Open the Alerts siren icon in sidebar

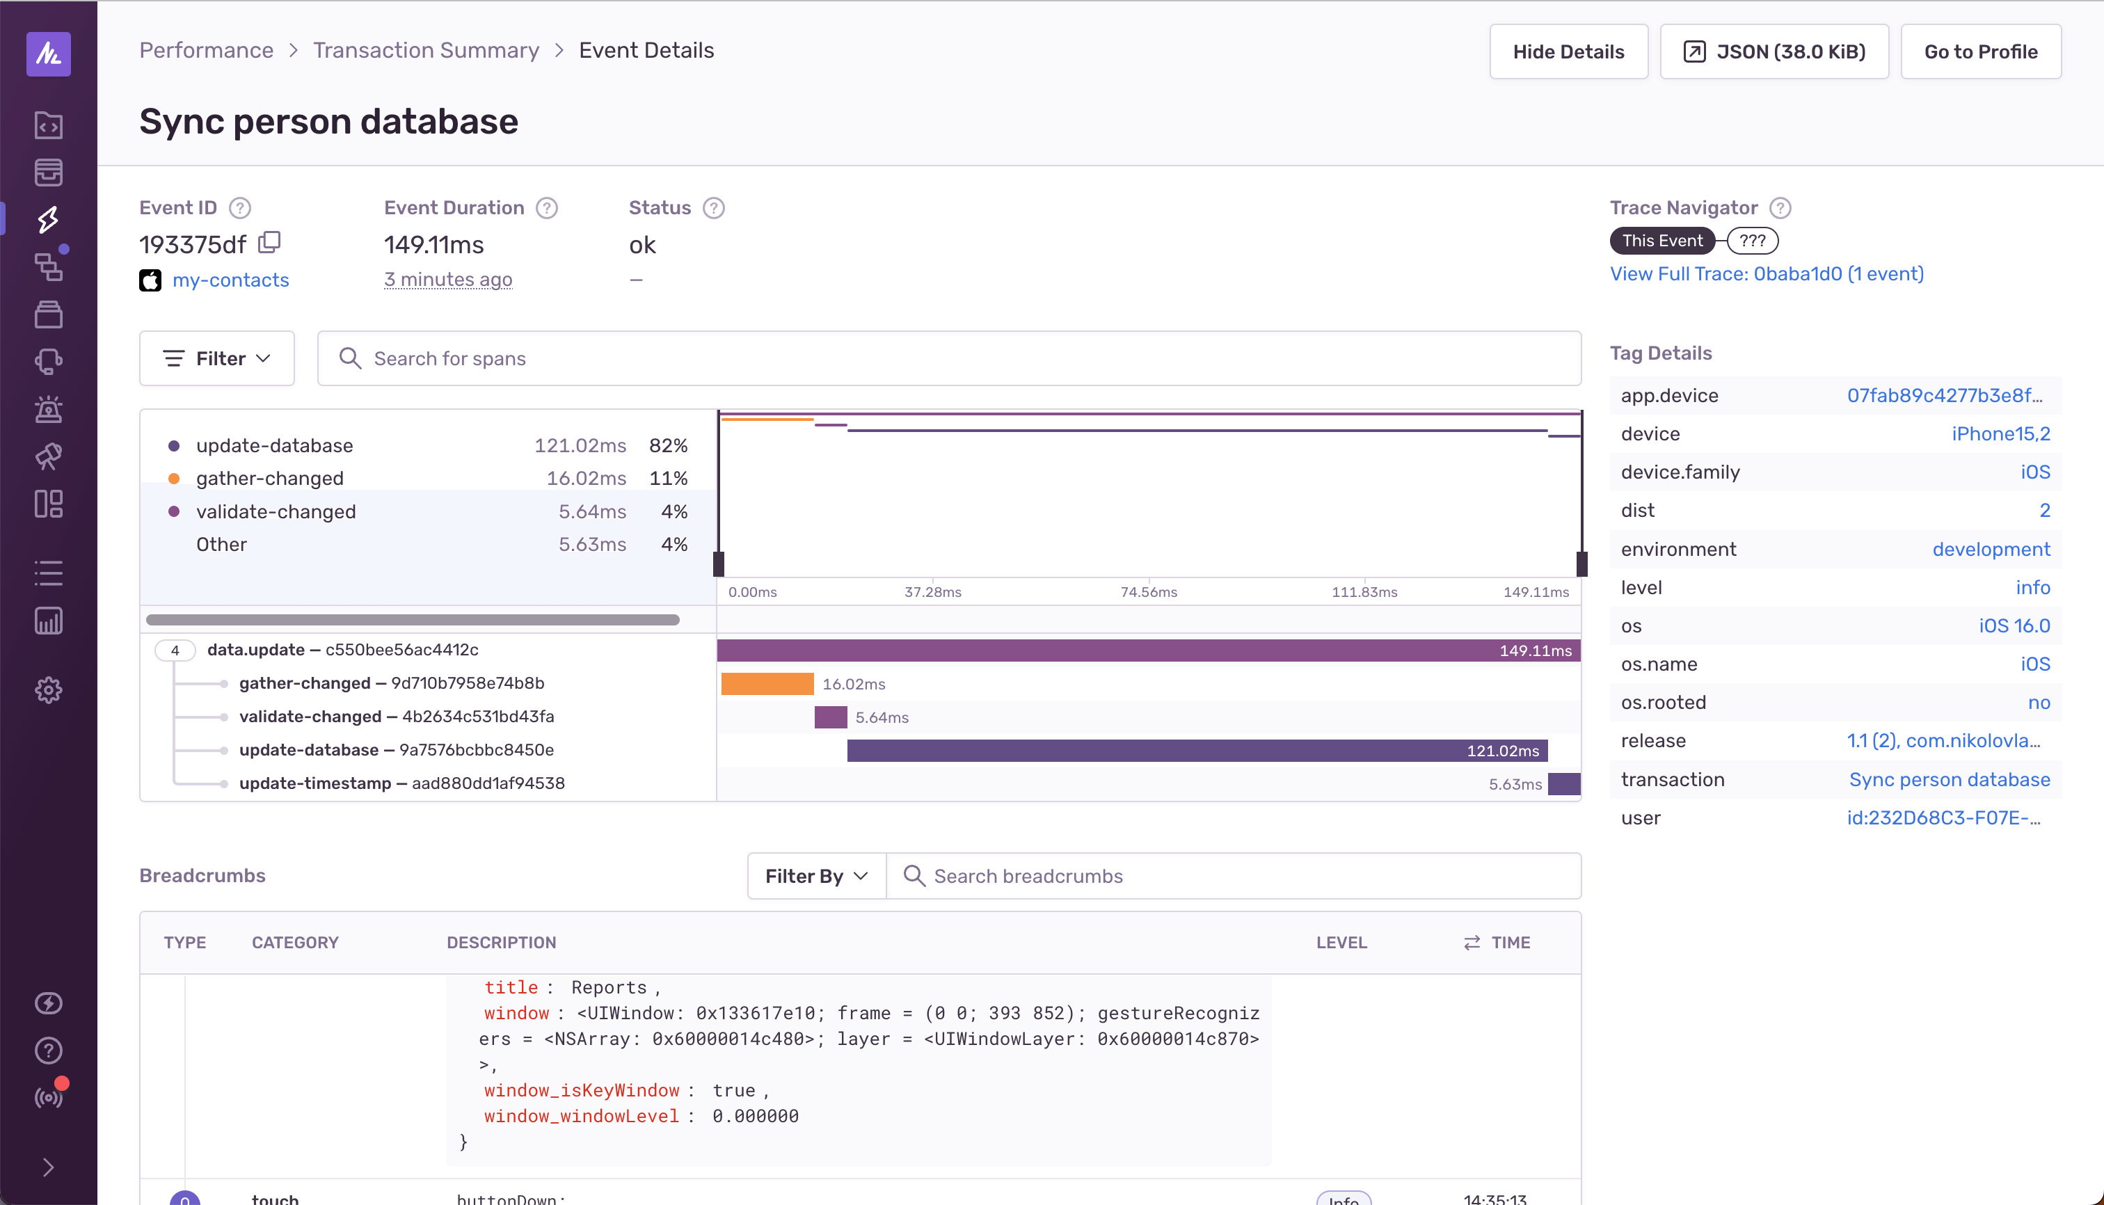pos(48,409)
